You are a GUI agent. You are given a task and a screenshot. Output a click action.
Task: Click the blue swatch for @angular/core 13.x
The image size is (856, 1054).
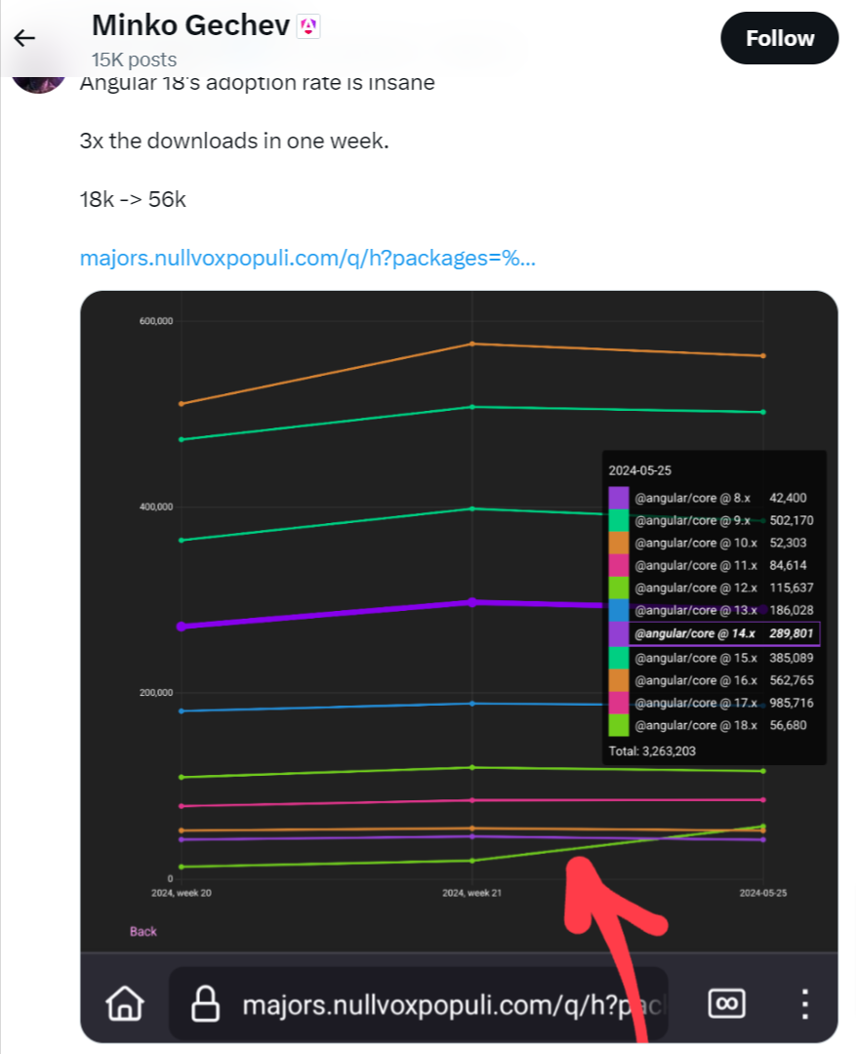click(x=618, y=610)
